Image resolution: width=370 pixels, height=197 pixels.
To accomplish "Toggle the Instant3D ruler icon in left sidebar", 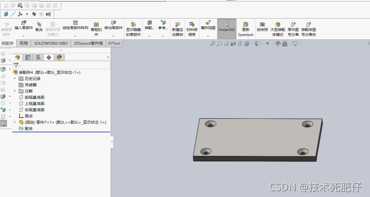I will point(3,123).
